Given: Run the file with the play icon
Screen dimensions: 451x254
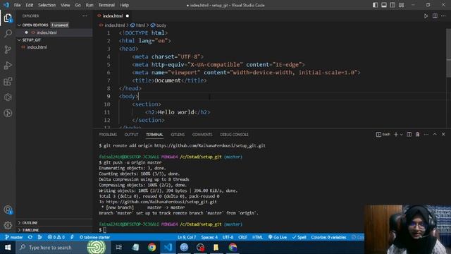Looking at the screenshot, I should point(426,16).
